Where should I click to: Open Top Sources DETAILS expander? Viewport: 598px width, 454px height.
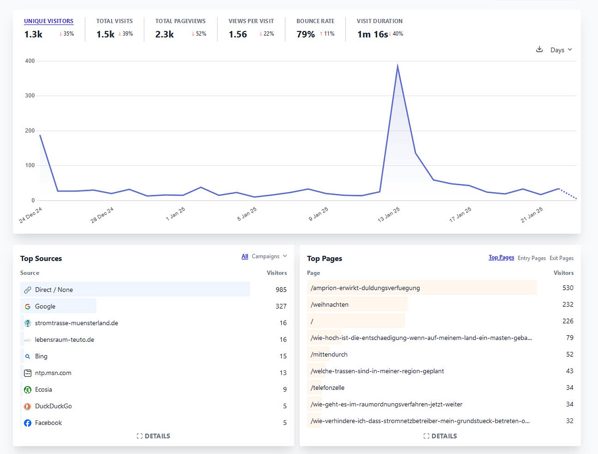tap(153, 436)
